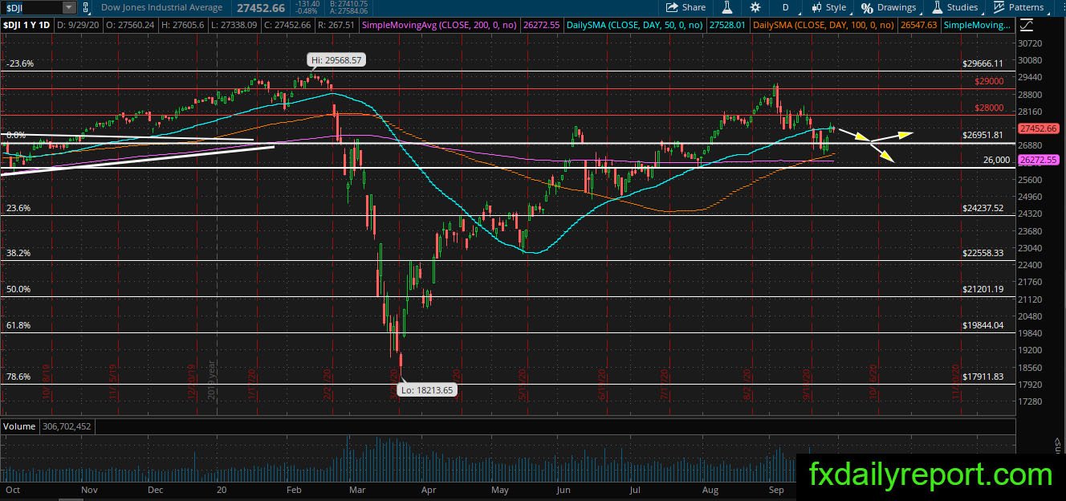
Task: Click the $26951.81 Fibonacci price label
Action: tap(983, 135)
